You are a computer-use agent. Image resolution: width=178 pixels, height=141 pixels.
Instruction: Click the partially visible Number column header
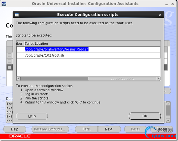20,44
